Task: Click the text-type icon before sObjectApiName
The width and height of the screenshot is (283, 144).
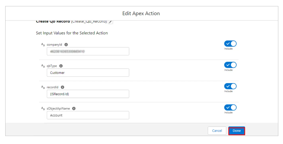Action: click(43, 108)
